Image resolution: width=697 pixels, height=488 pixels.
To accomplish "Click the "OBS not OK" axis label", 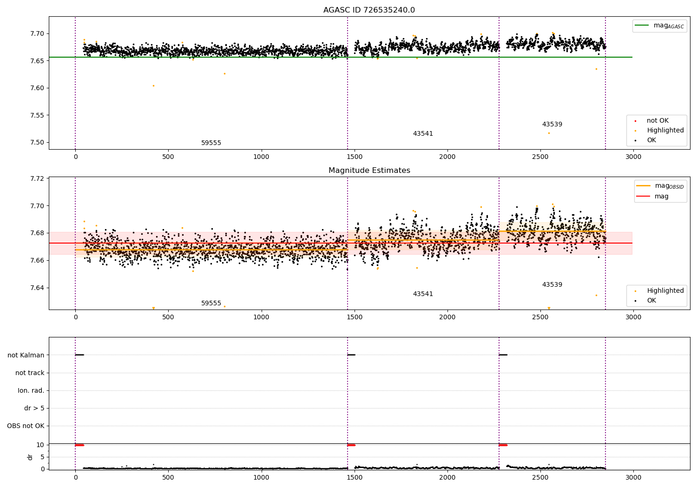I will [26, 426].
